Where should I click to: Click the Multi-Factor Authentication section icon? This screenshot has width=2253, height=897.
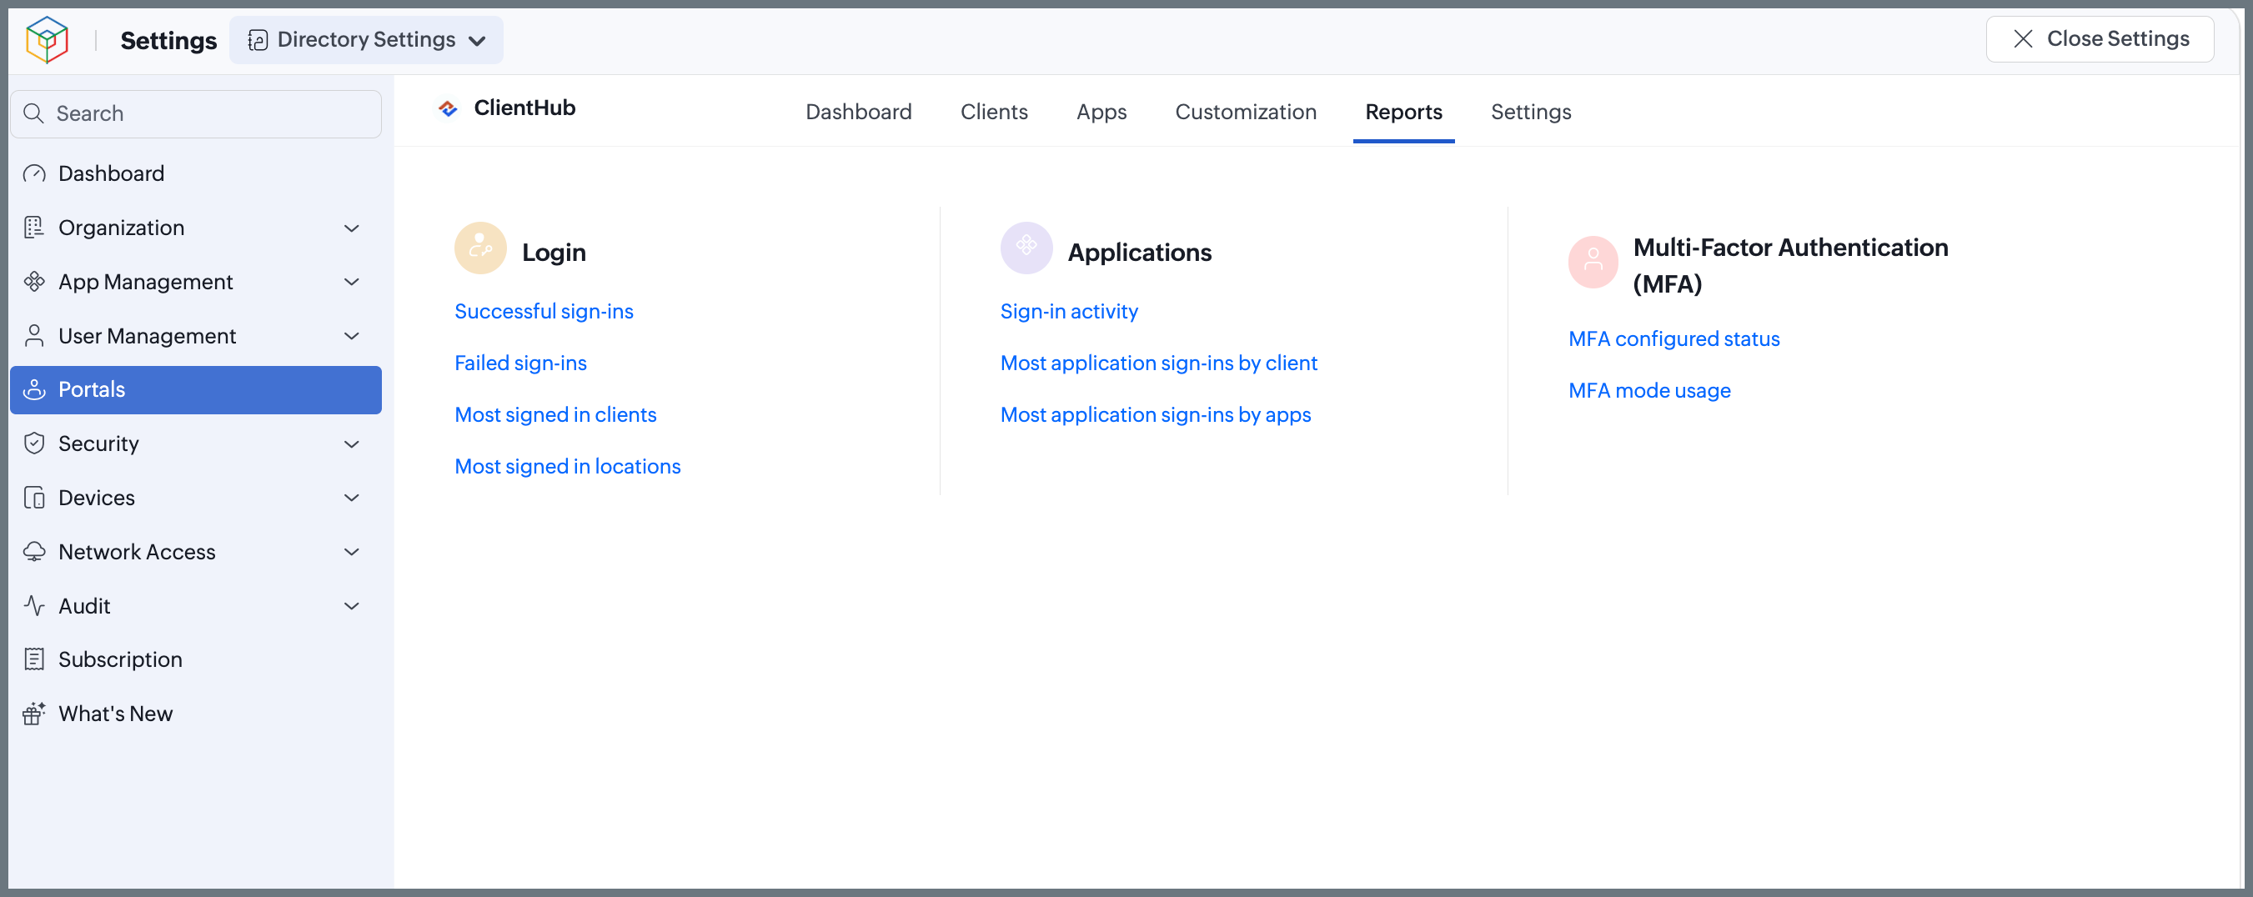click(x=1593, y=263)
